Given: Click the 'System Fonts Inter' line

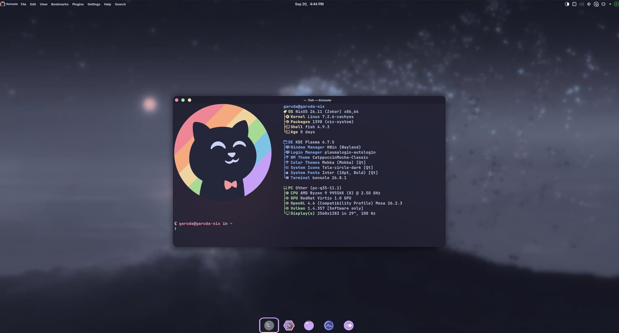Looking at the screenshot, I should click(x=331, y=173).
